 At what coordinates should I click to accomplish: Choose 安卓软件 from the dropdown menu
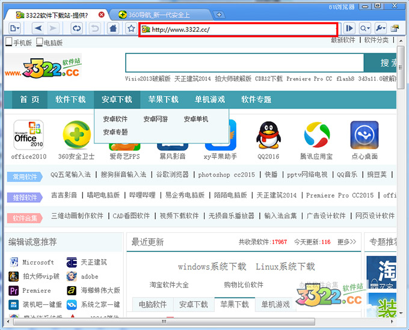pos(115,119)
